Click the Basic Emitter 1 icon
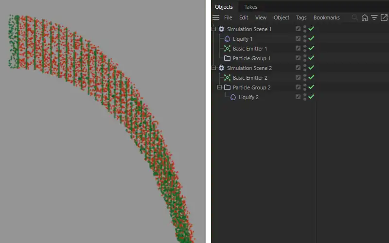The width and height of the screenshot is (389, 243). tap(227, 49)
